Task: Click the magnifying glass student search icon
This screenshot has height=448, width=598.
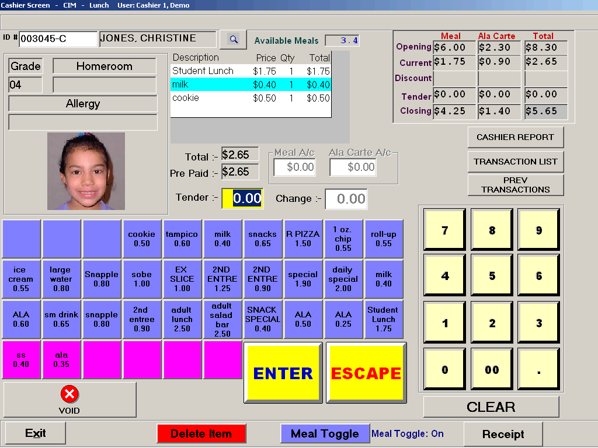Action: [x=234, y=40]
